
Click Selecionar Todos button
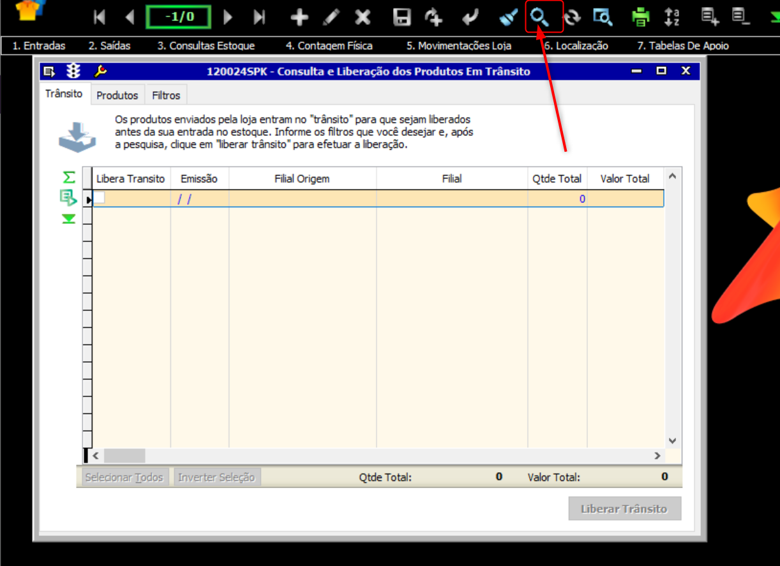[124, 477]
